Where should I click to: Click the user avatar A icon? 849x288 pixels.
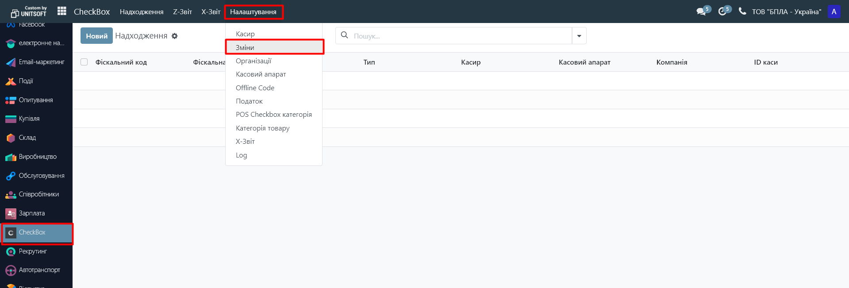tap(834, 12)
